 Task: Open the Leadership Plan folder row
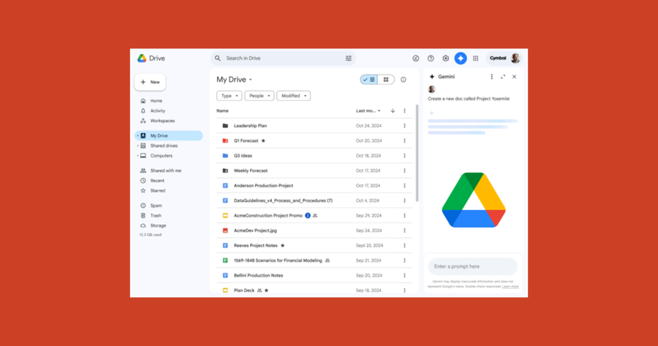pos(314,126)
